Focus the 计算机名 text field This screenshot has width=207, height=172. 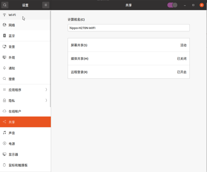tap(129, 28)
